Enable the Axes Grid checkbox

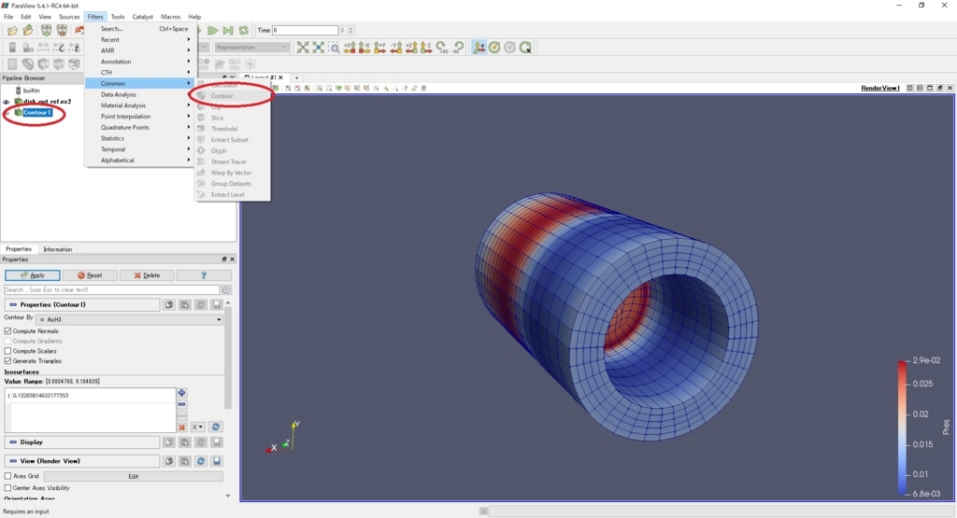(x=7, y=476)
